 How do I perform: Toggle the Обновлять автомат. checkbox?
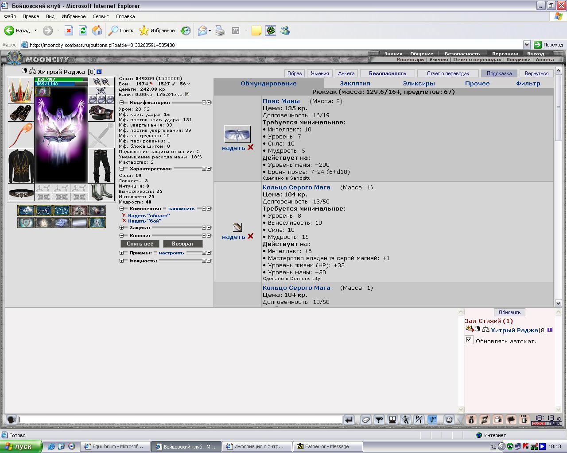[469, 340]
